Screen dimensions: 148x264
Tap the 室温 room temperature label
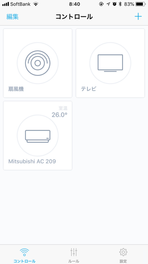click(63, 108)
